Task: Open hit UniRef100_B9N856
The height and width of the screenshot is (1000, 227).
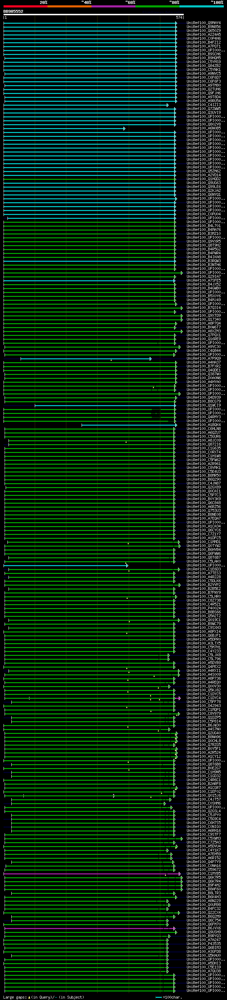Action: [x=204, y=27]
